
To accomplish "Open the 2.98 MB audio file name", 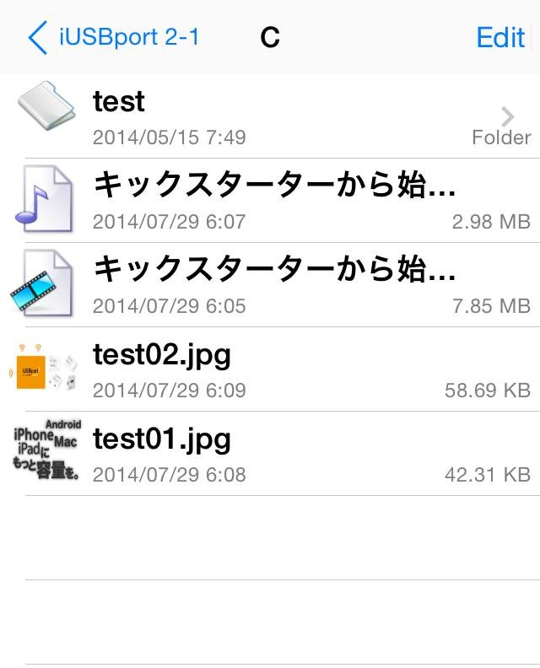I will (274, 185).
